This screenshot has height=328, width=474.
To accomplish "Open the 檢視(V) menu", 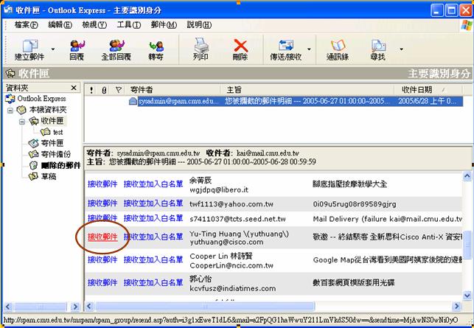I will (94, 25).
